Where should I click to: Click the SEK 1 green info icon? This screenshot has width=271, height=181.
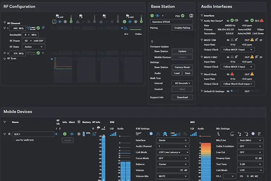65,134
